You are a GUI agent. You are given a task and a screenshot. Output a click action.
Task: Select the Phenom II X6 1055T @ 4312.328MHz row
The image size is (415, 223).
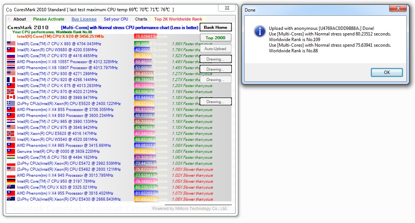tap(67, 62)
